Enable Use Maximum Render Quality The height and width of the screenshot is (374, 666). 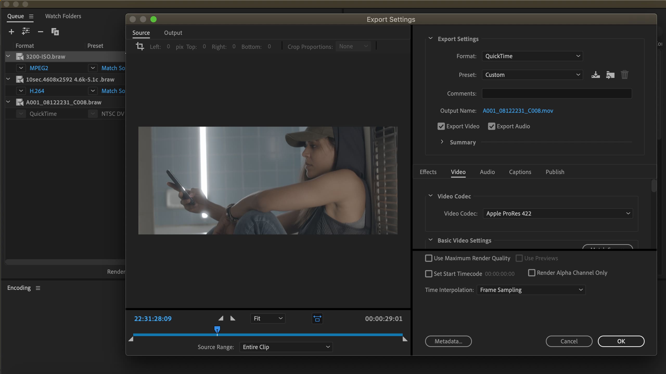[428, 258]
